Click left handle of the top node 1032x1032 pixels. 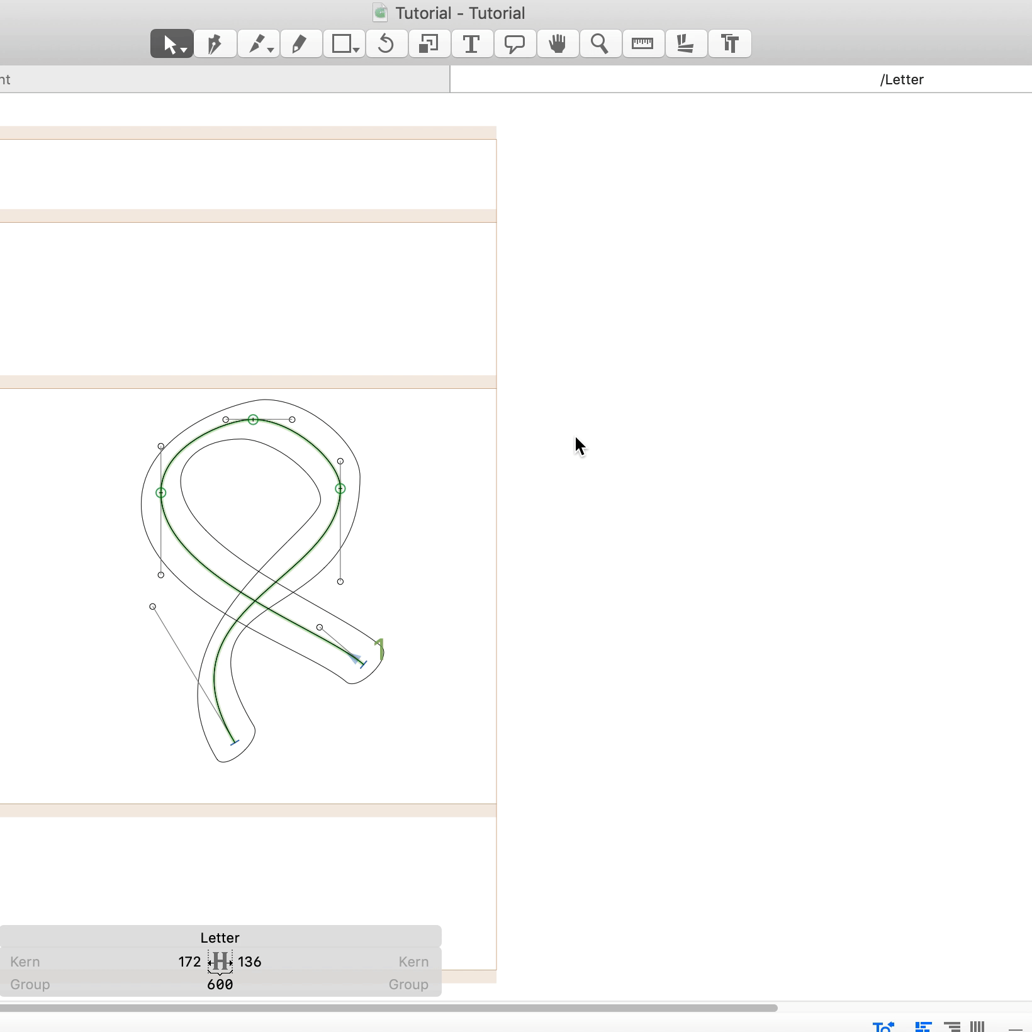point(226,420)
